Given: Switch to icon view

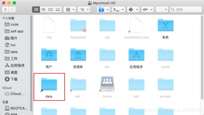Looking at the screenshot, I should click(36, 10).
